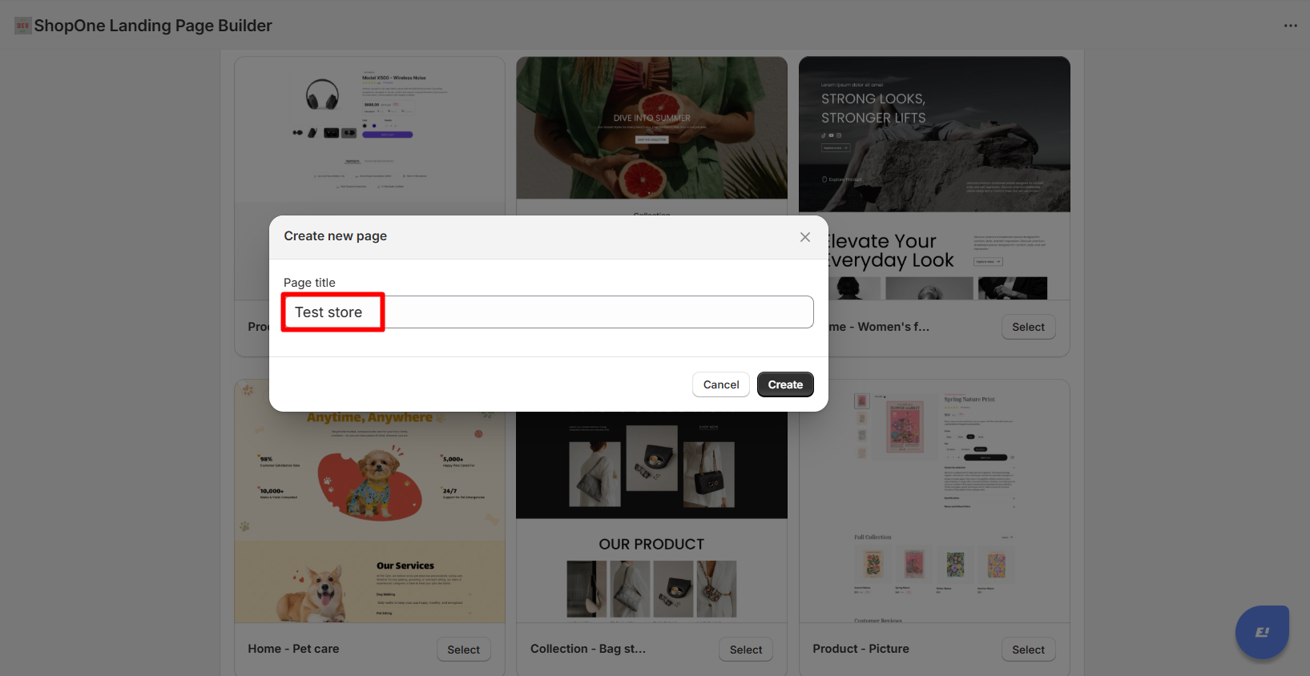Viewport: 1310px width, 676px height.
Task: Select the Women's fashion home template
Action: pos(1028,327)
